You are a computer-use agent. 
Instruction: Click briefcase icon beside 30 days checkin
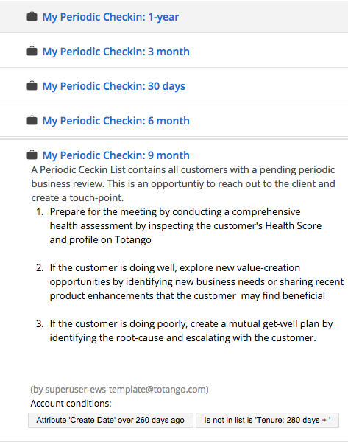[32, 85]
